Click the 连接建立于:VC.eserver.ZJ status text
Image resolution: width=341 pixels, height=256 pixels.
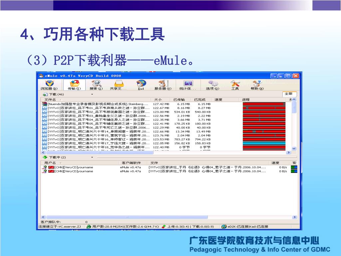60,227
